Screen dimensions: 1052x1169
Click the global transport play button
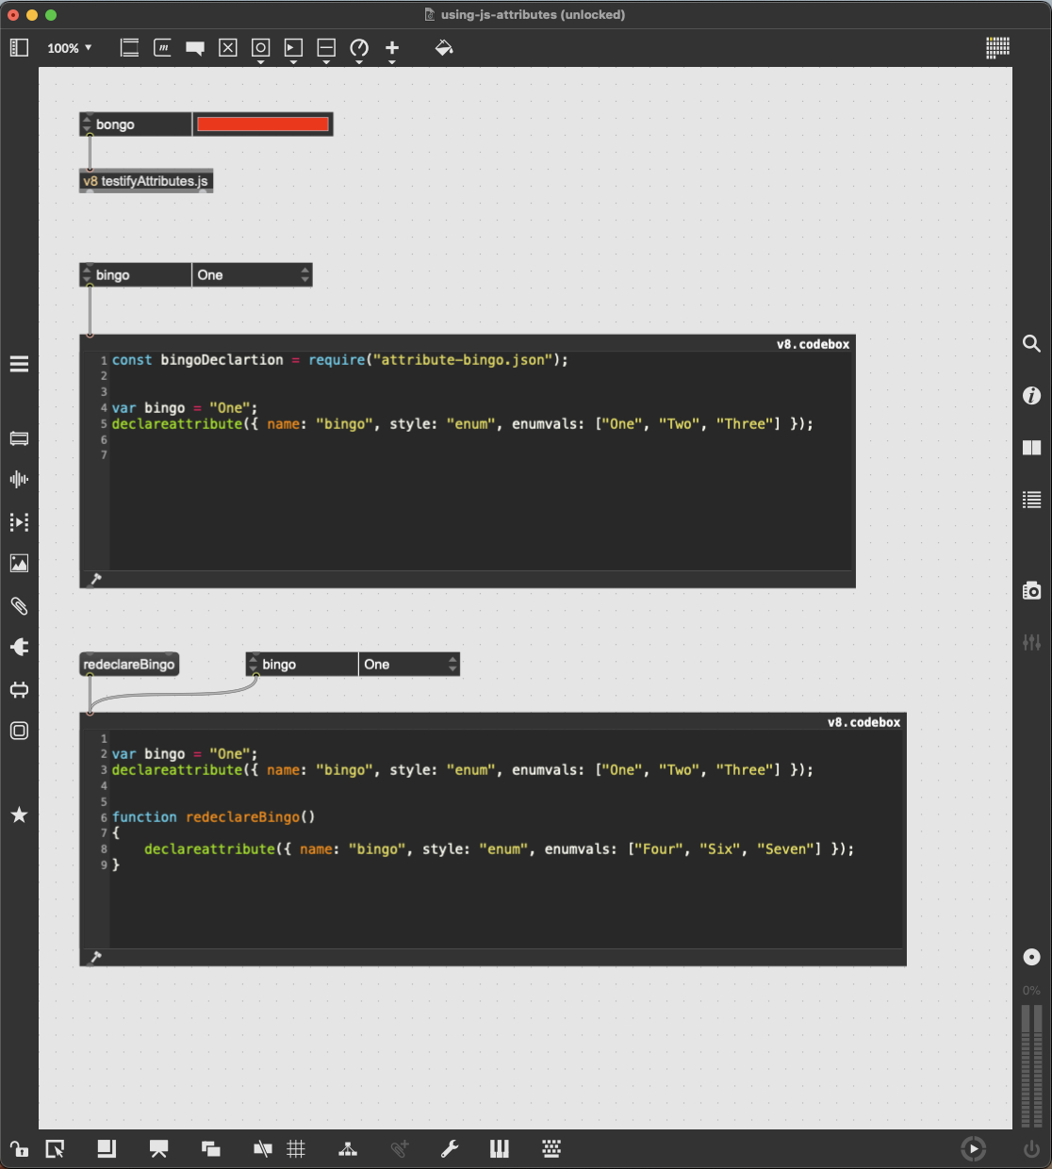pos(973,1148)
